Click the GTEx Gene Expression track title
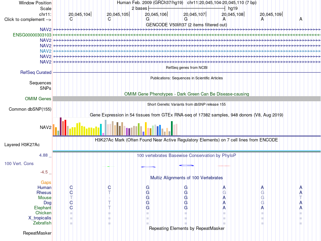 point(187,115)
